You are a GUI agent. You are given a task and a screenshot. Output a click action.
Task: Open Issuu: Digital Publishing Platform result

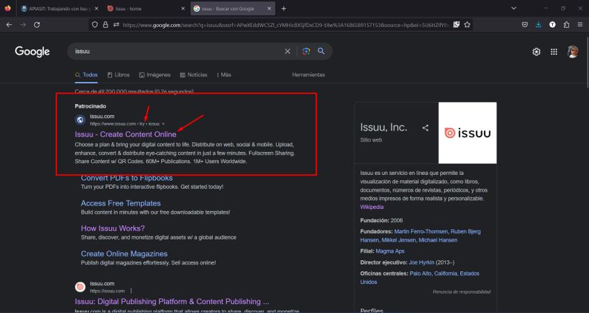pos(172,301)
